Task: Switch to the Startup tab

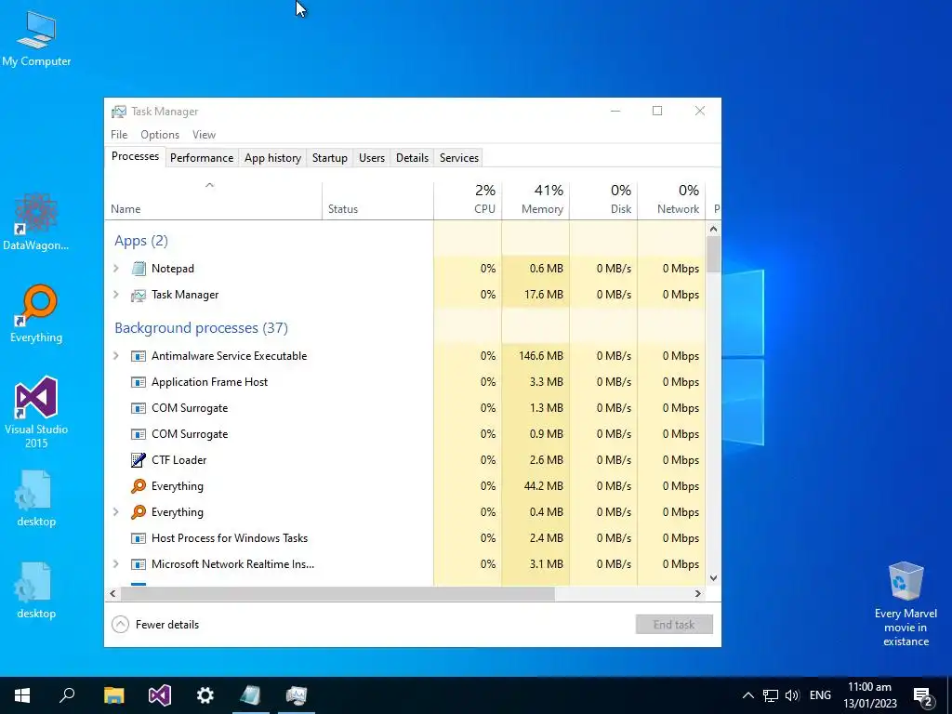Action: (330, 158)
